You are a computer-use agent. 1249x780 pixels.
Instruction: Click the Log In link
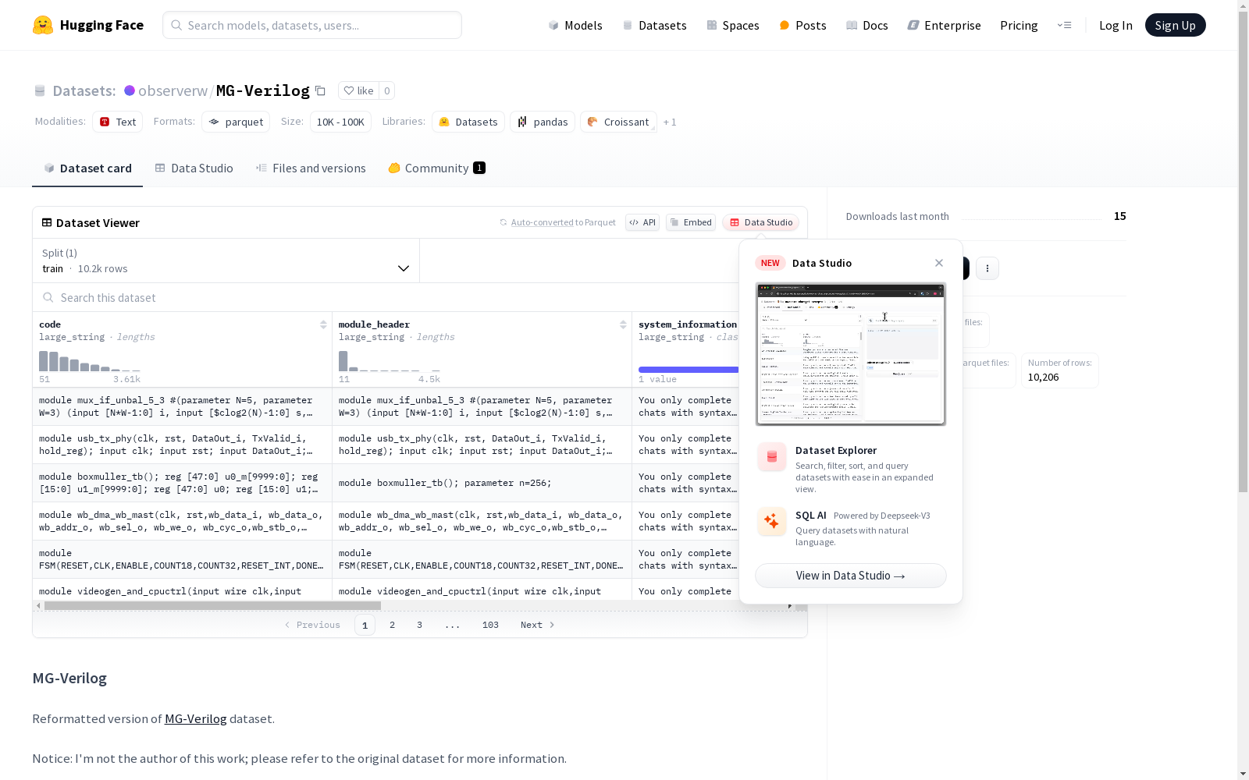pos(1116,25)
